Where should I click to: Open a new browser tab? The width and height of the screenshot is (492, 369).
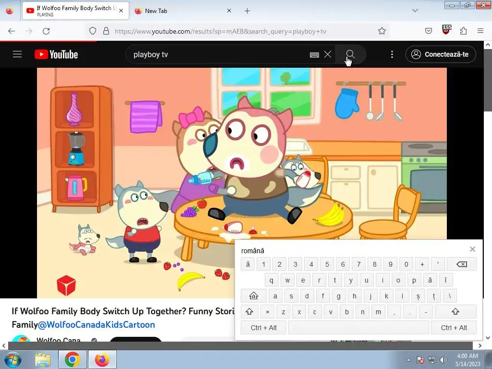(247, 11)
